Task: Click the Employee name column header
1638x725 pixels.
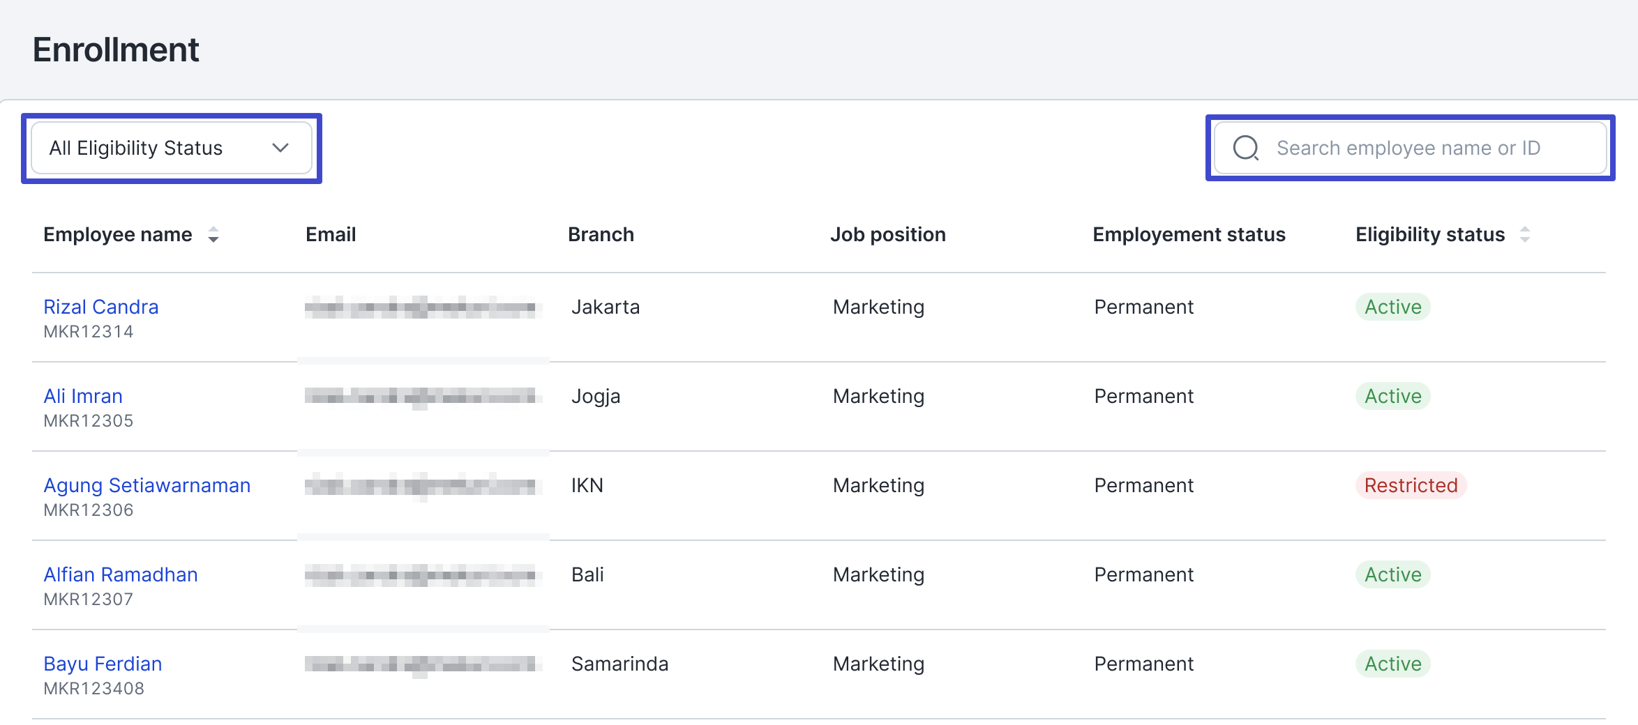Action: (x=118, y=235)
